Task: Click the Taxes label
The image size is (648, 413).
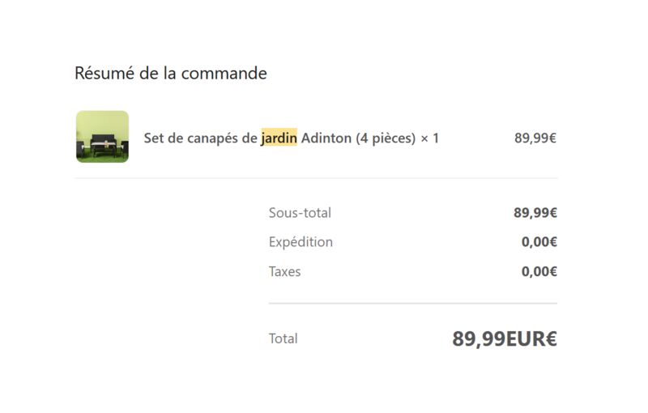Action: point(285,271)
